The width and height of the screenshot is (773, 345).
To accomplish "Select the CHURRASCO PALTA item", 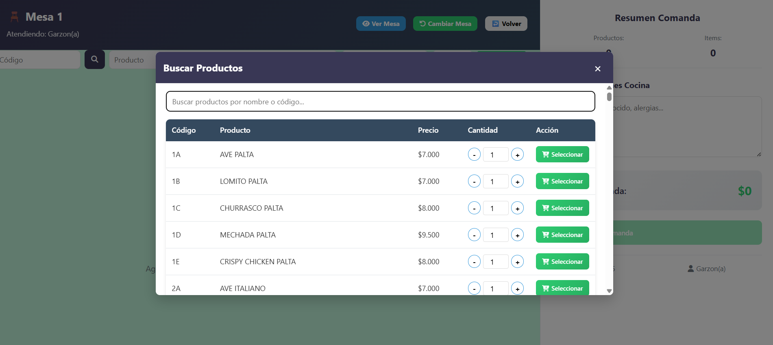I will coord(562,208).
